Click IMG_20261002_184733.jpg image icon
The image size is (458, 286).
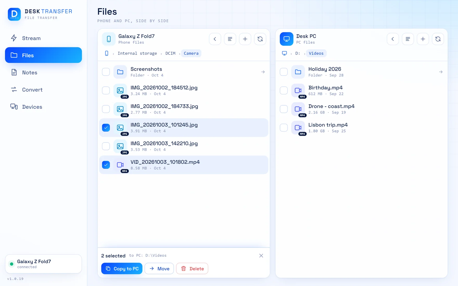[x=120, y=109]
